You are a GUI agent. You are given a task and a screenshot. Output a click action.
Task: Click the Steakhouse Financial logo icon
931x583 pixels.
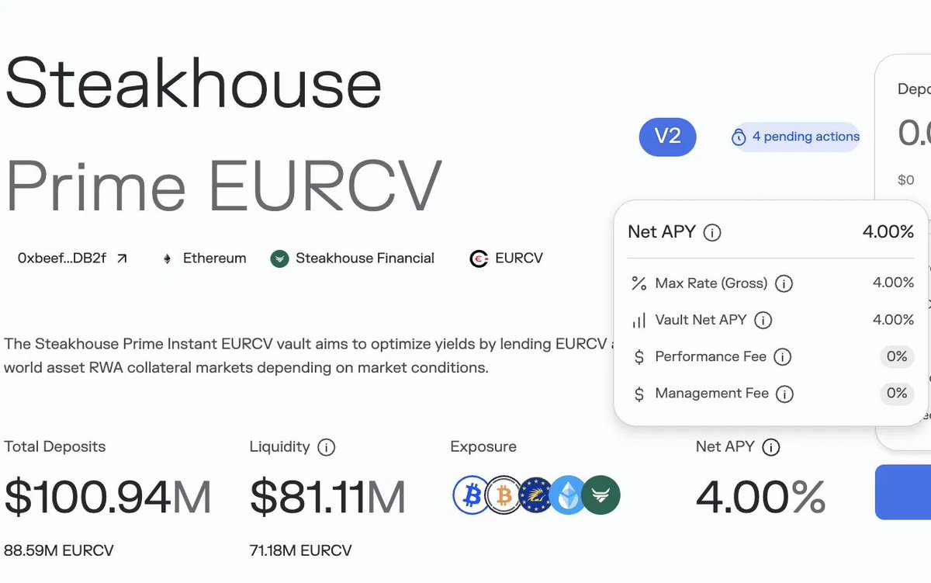pos(279,259)
